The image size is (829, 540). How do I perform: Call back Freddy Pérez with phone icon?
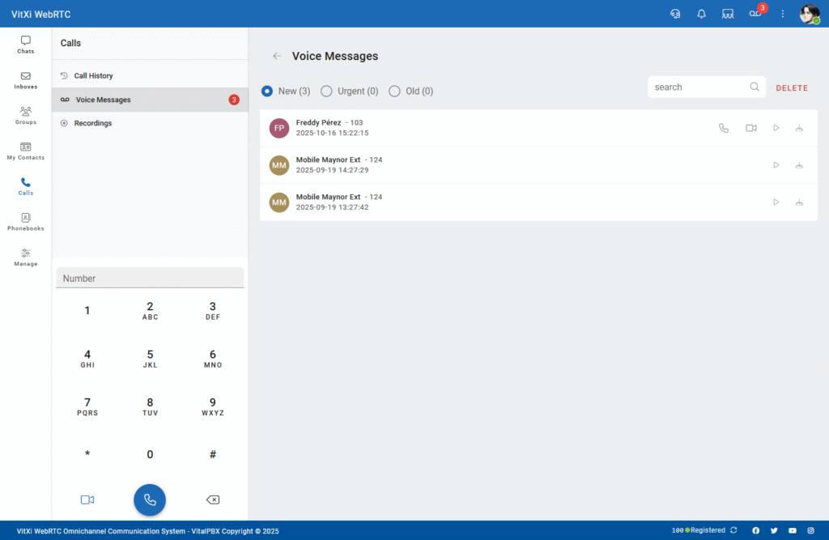click(724, 128)
